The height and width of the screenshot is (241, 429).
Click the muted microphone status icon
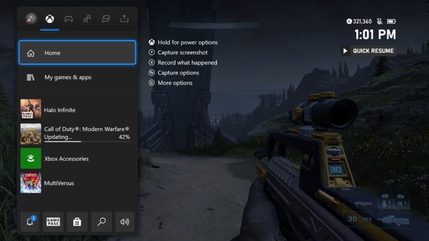click(380, 21)
